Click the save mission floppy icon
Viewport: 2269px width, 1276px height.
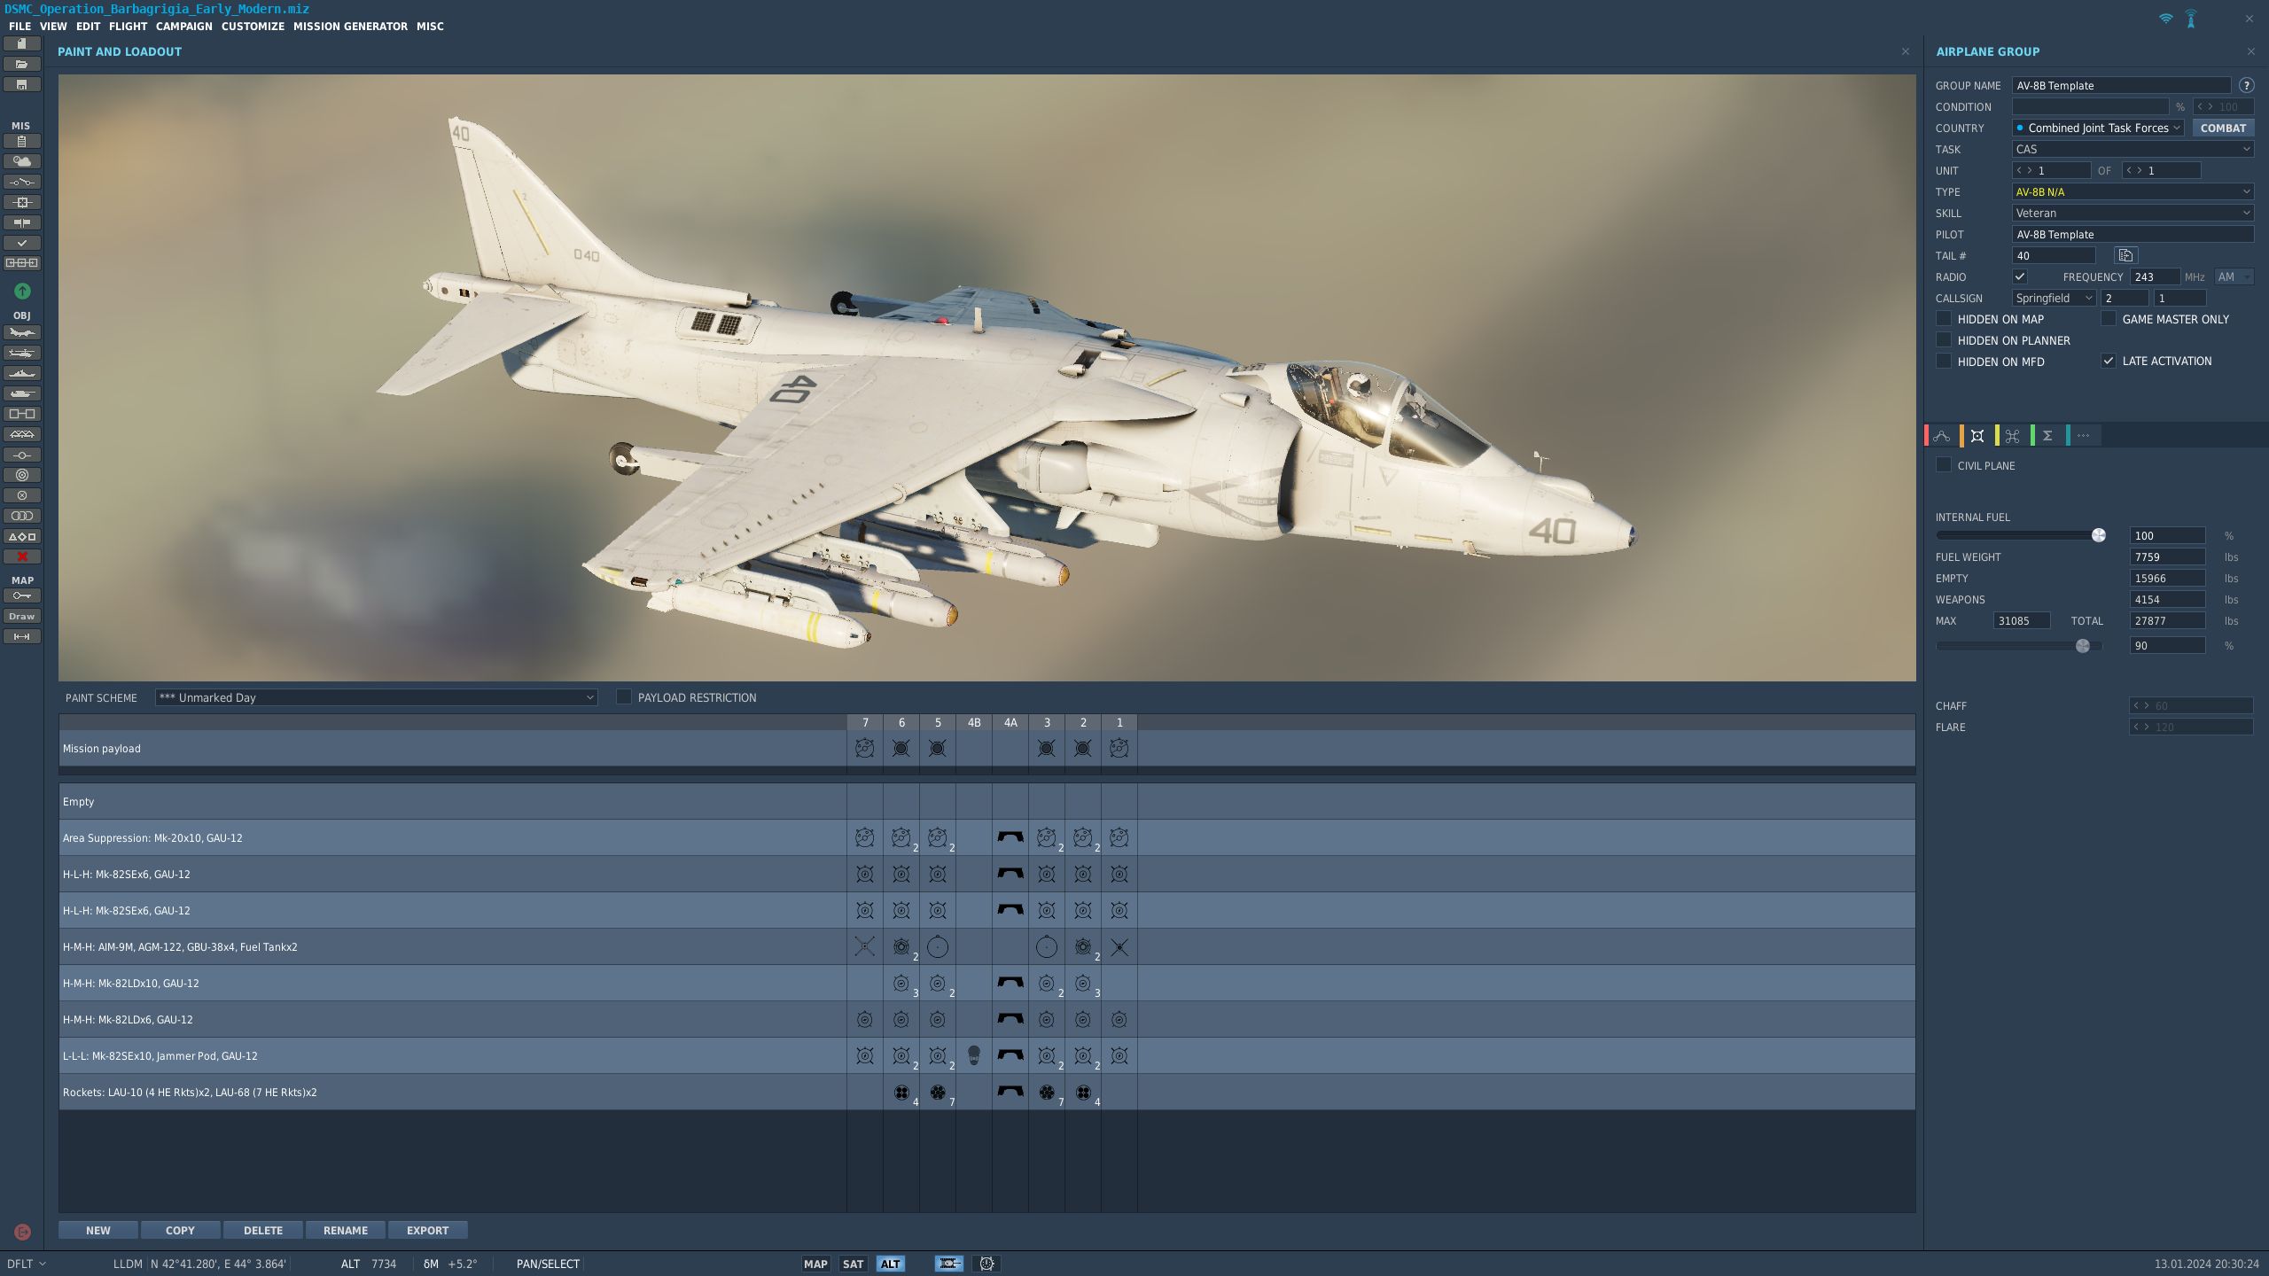click(x=22, y=84)
